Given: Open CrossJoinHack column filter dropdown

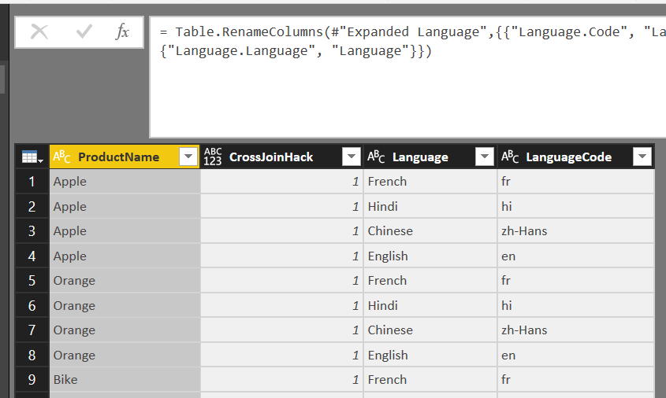Looking at the screenshot, I should tap(352, 157).
